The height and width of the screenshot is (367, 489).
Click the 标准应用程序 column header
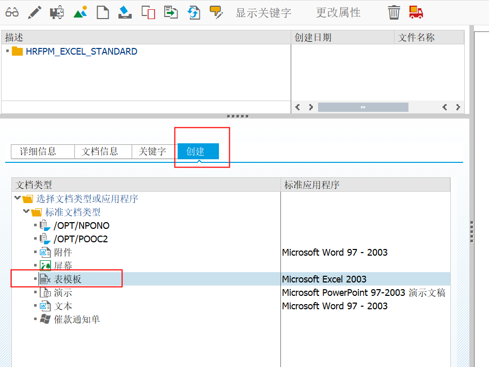click(x=365, y=185)
